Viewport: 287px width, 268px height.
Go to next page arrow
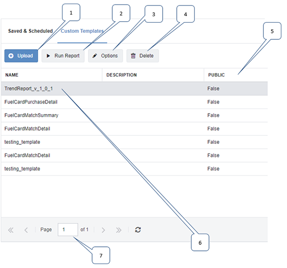coord(103,230)
